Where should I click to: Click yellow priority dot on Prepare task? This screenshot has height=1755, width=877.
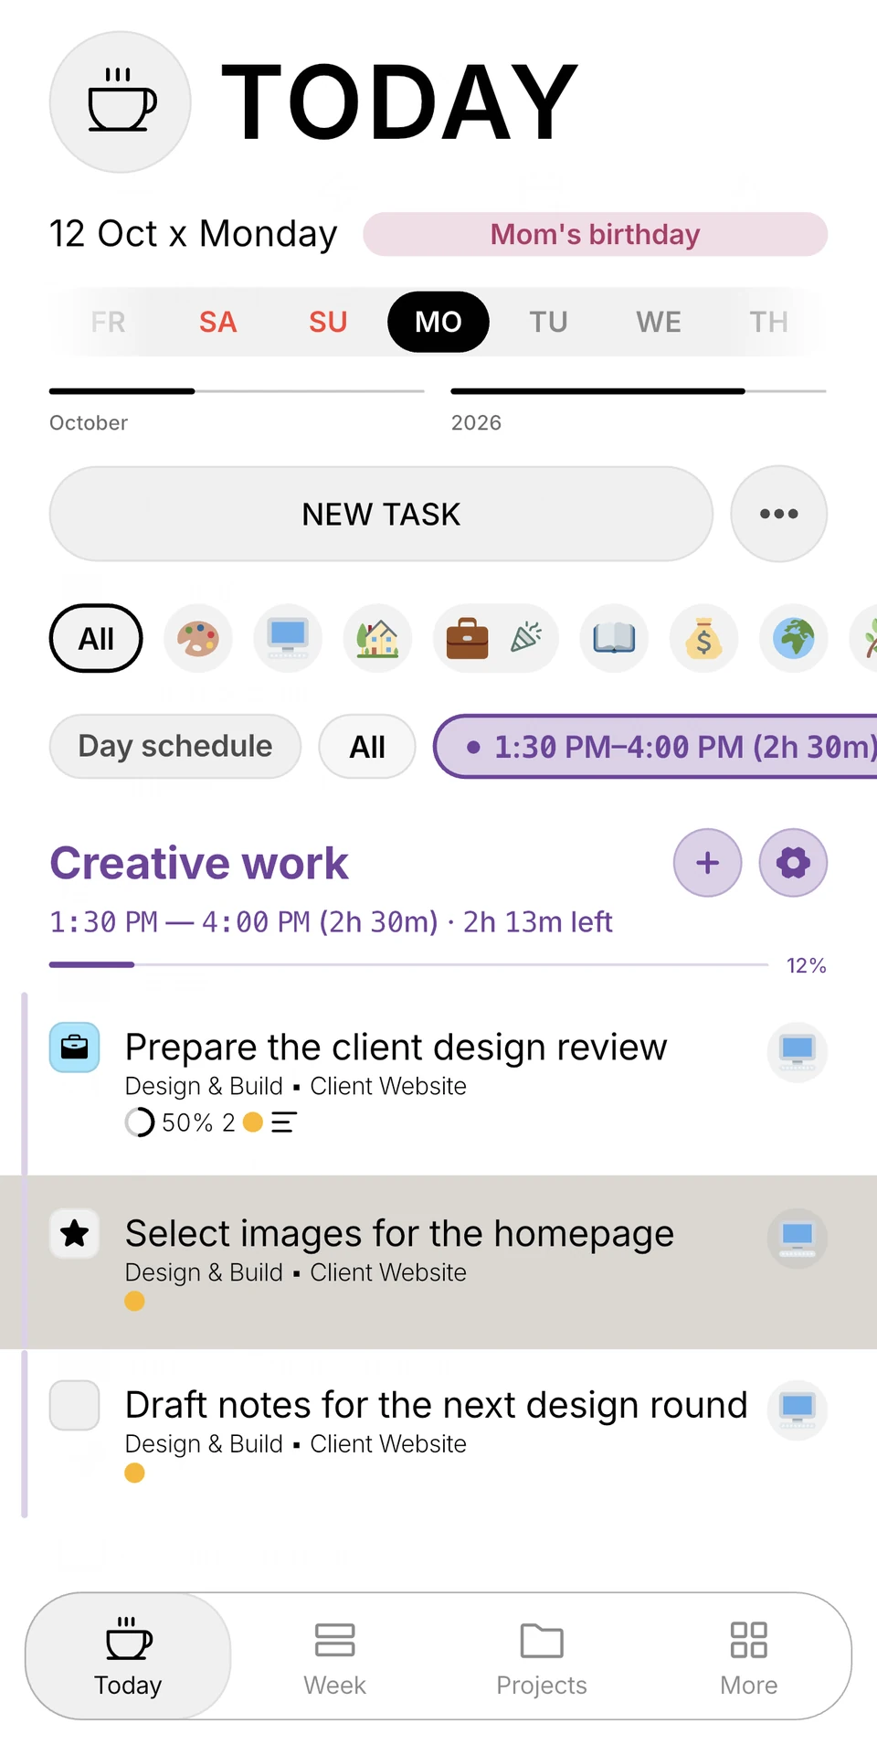(253, 1122)
